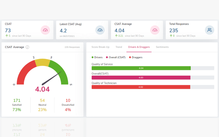Click the green up arrow under Total Responses
This screenshot has height=137, width=219.
171,36
